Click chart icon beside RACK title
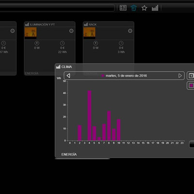This screenshot has width=194, height=194. point(86,24)
